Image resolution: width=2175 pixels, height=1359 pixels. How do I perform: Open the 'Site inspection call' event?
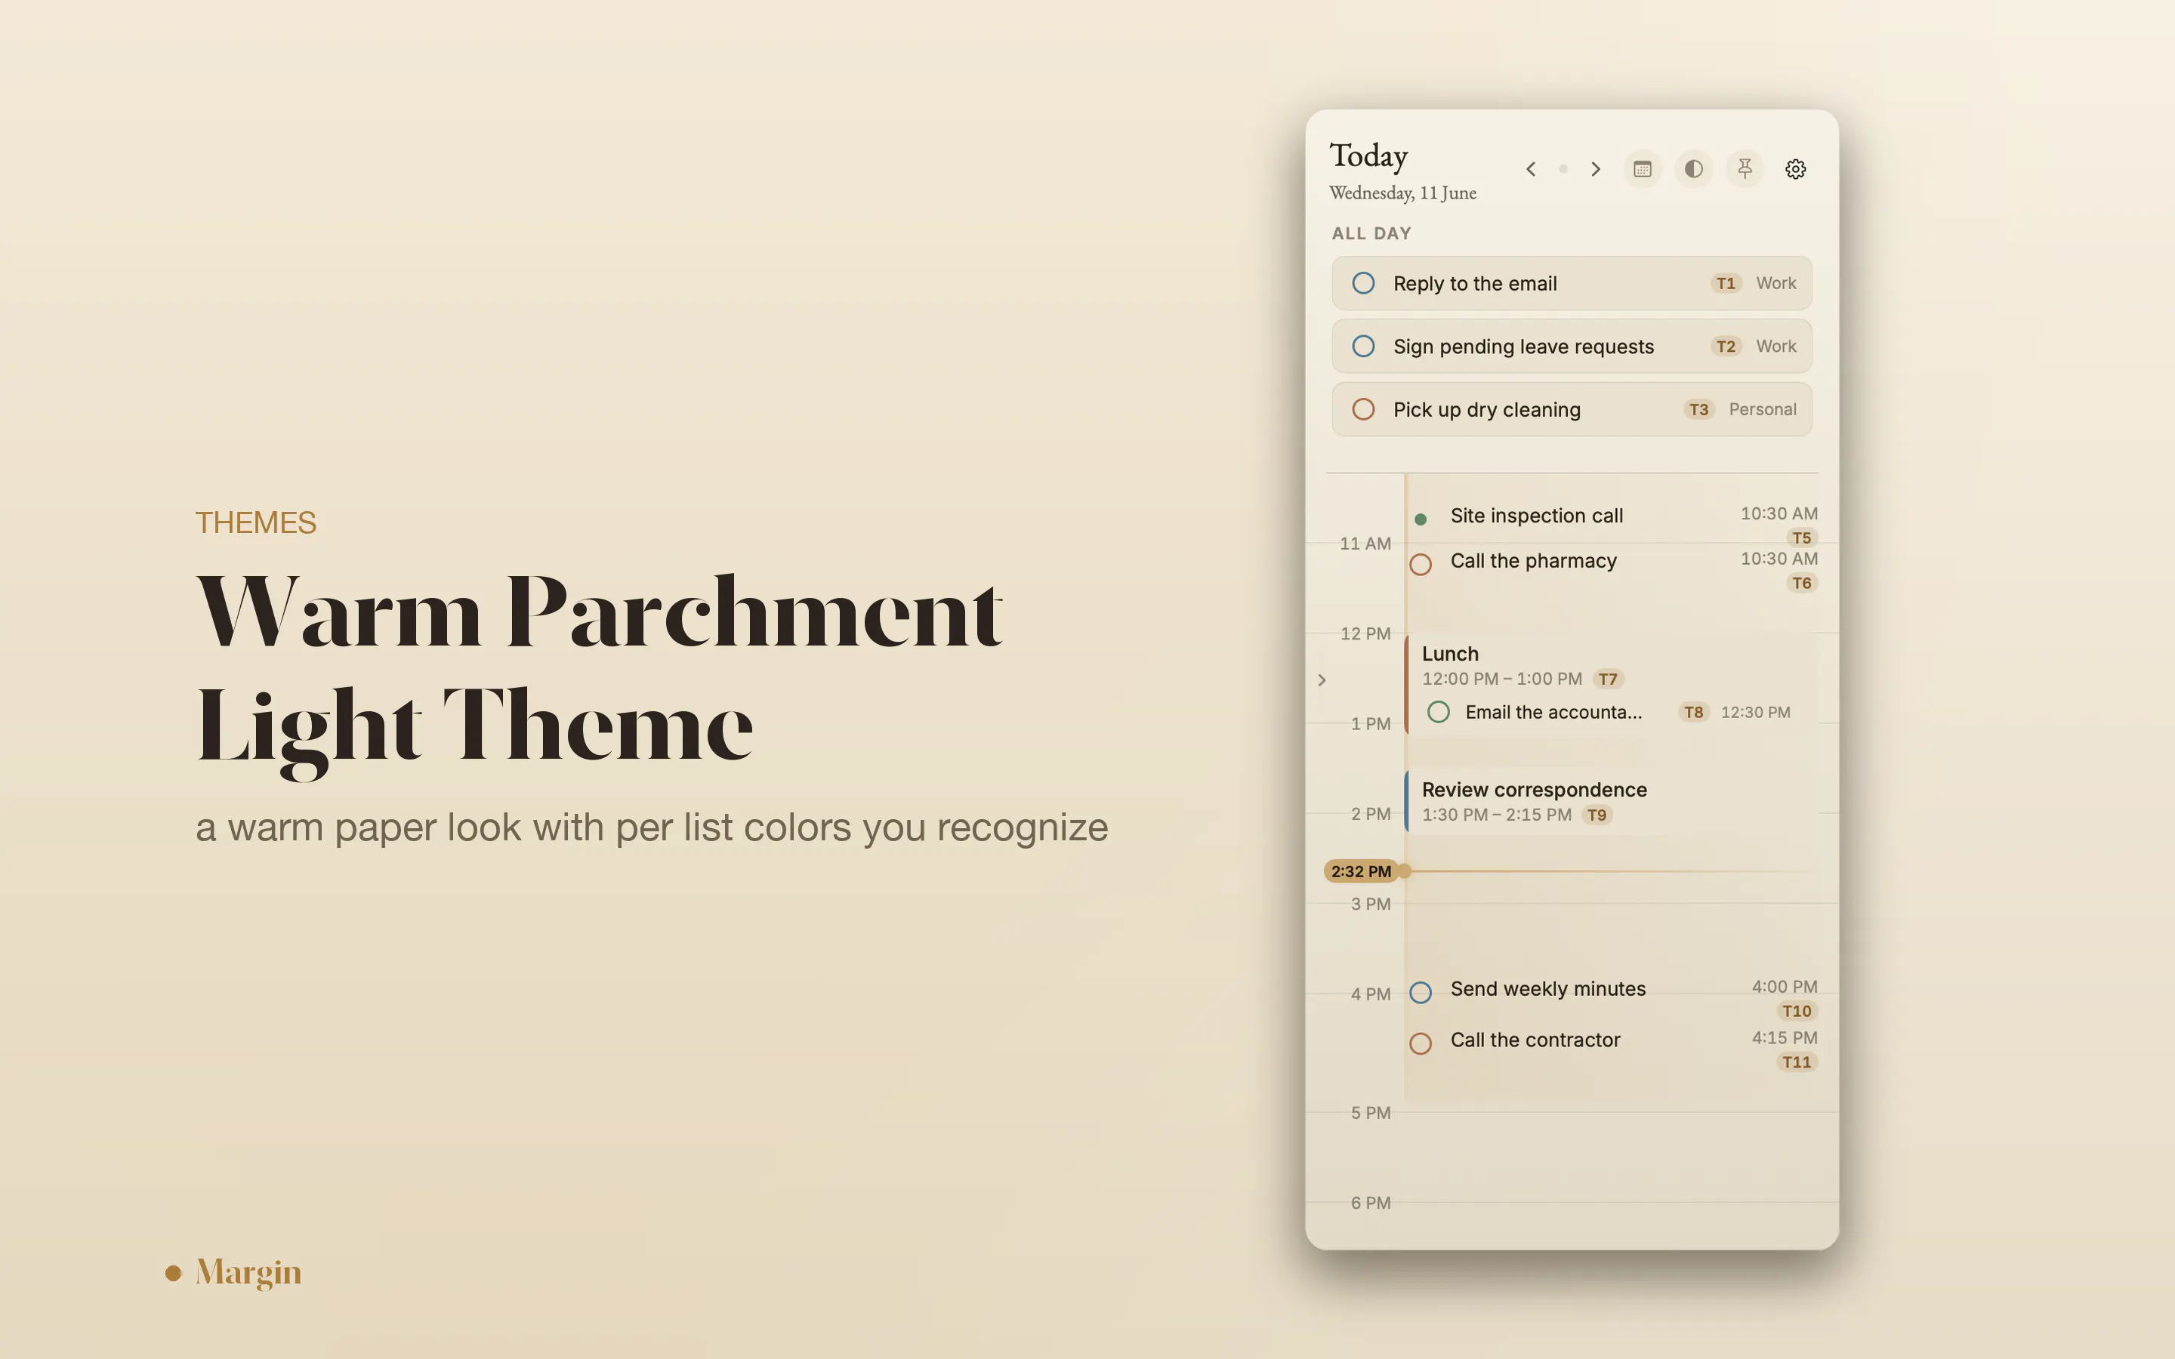coord(1537,516)
